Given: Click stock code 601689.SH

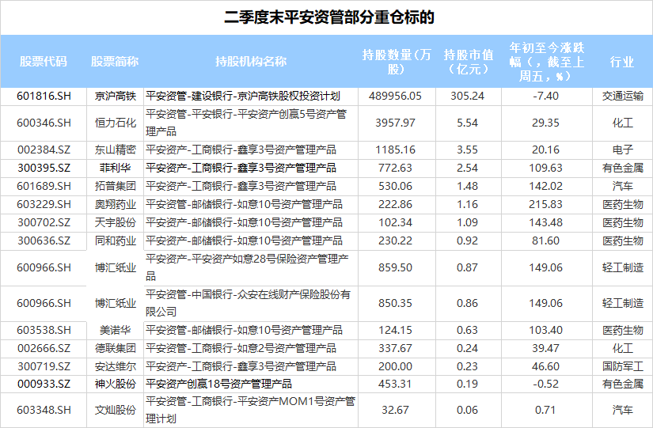Looking at the screenshot, I should click(44, 186).
